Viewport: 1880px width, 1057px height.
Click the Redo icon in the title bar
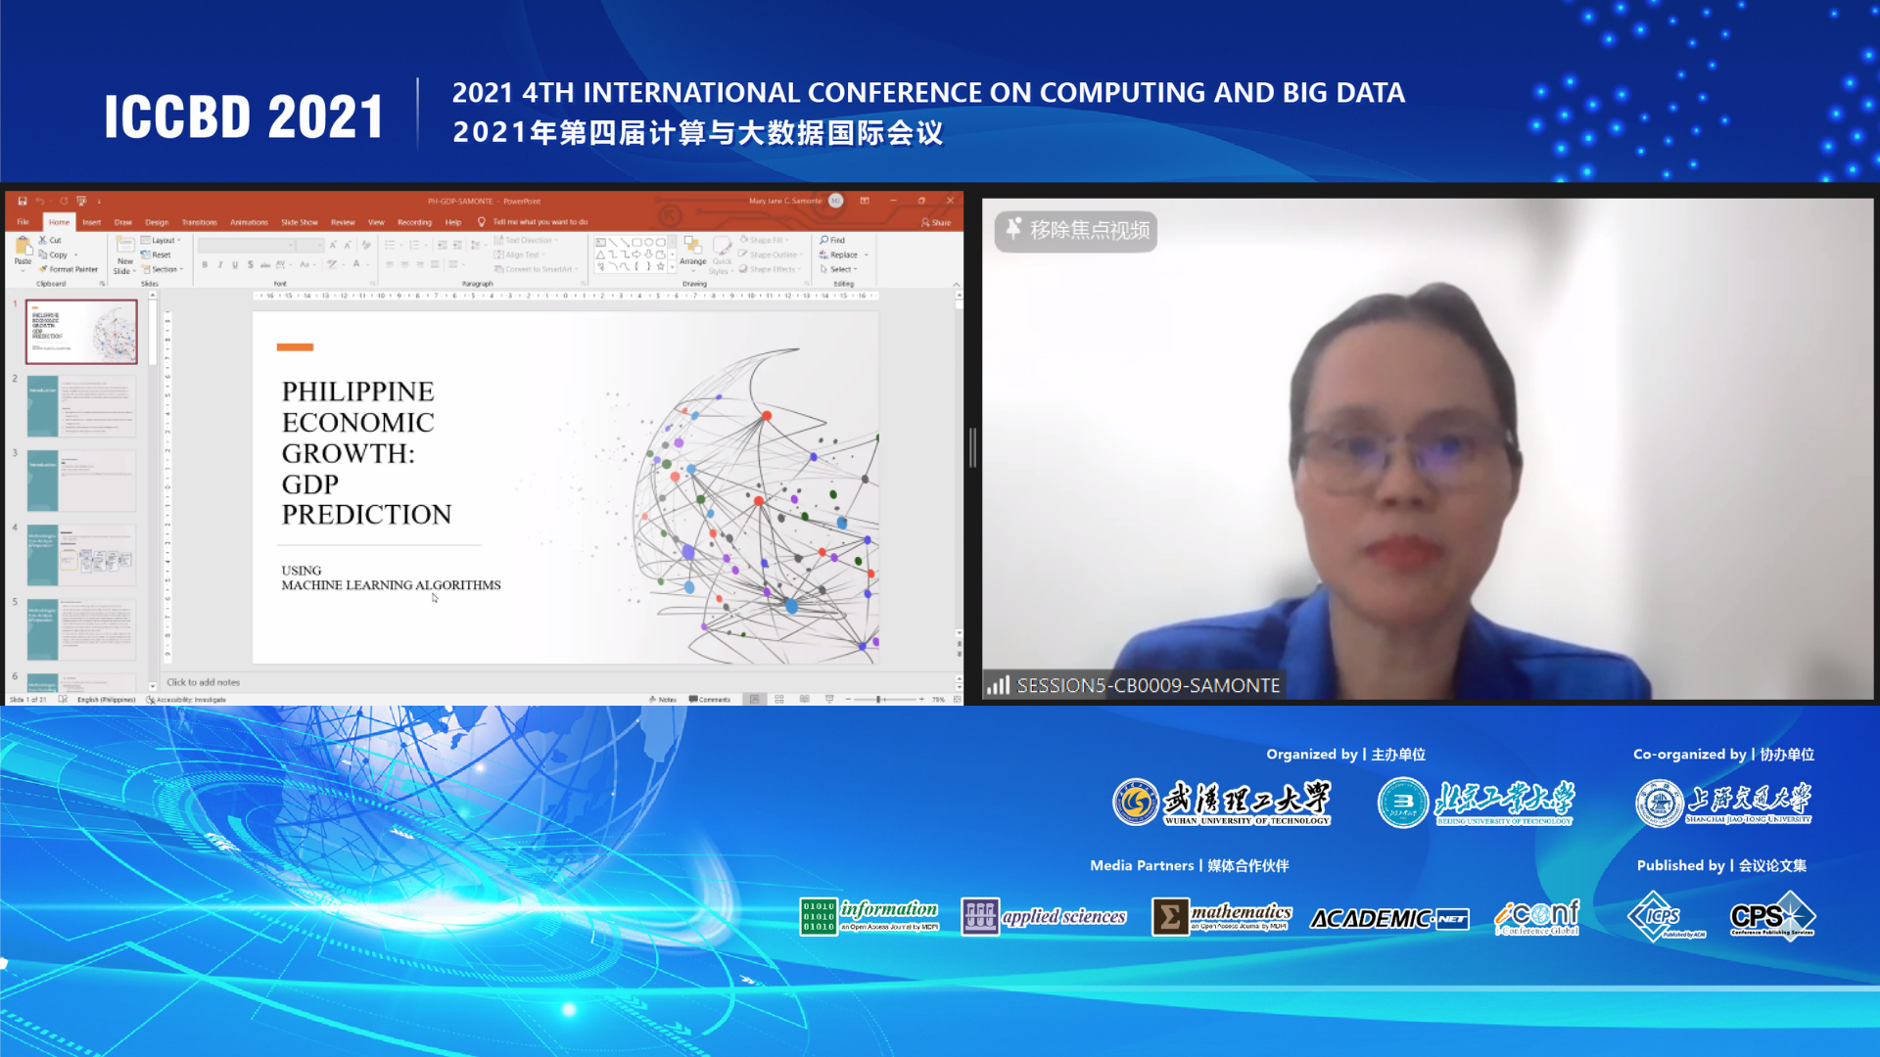point(64,201)
